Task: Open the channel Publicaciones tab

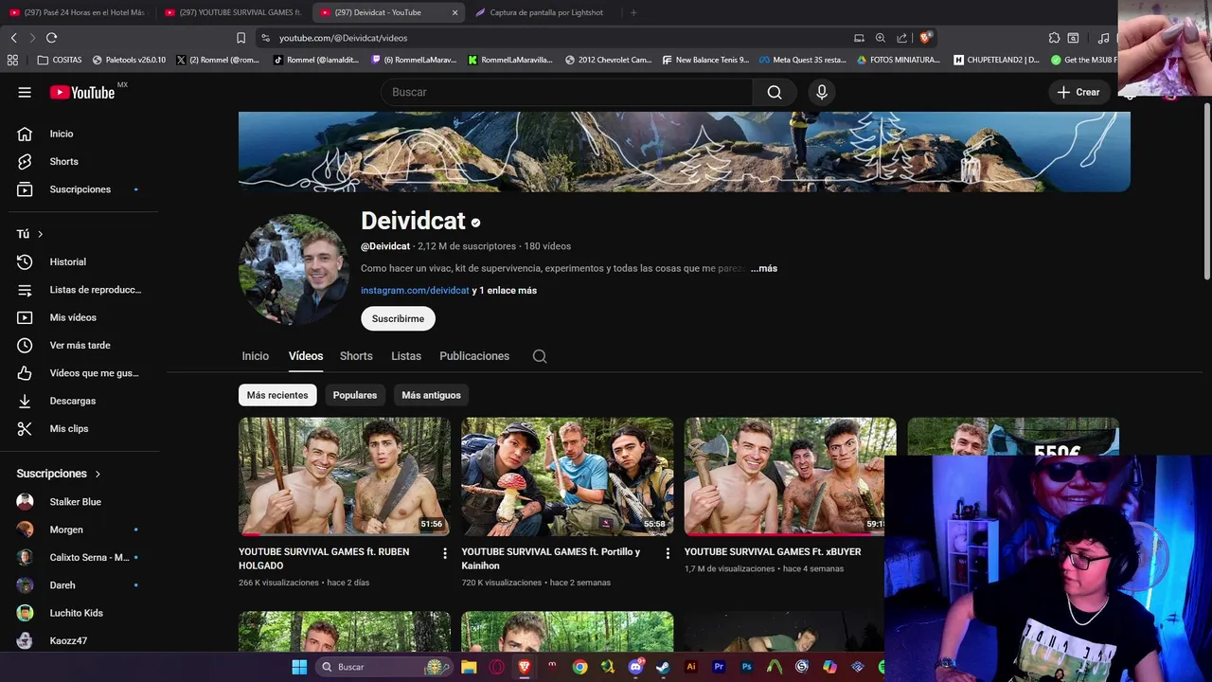Action: pyautogui.click(x=474, y=356)
